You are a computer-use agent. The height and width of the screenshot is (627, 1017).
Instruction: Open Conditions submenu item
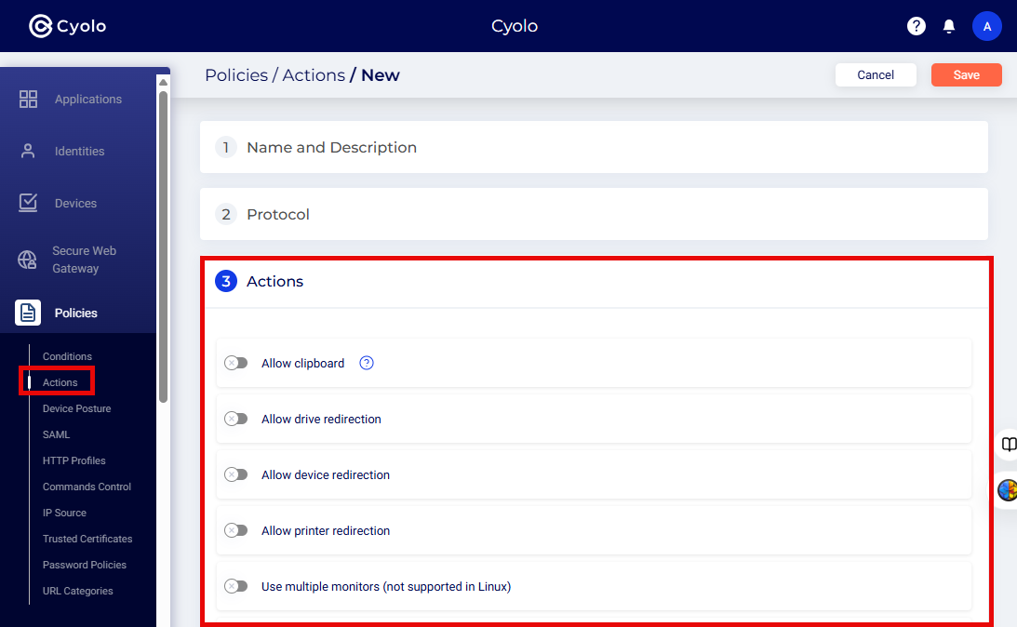(67, 356)
